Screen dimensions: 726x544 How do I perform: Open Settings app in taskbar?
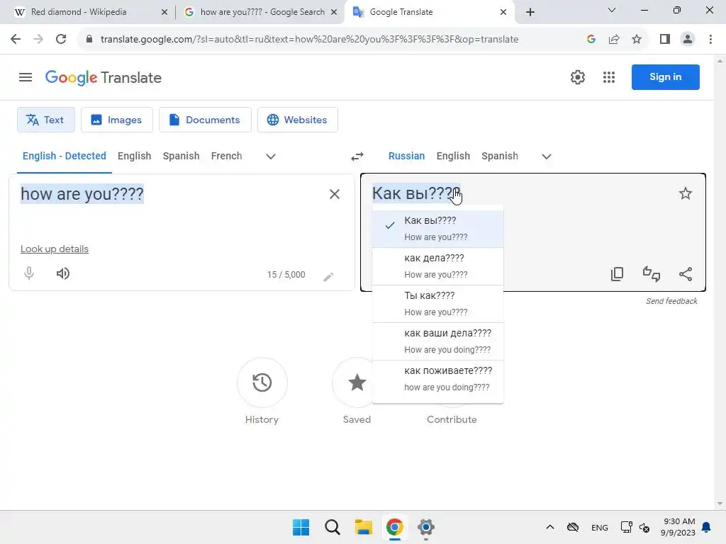click(425, 527)
